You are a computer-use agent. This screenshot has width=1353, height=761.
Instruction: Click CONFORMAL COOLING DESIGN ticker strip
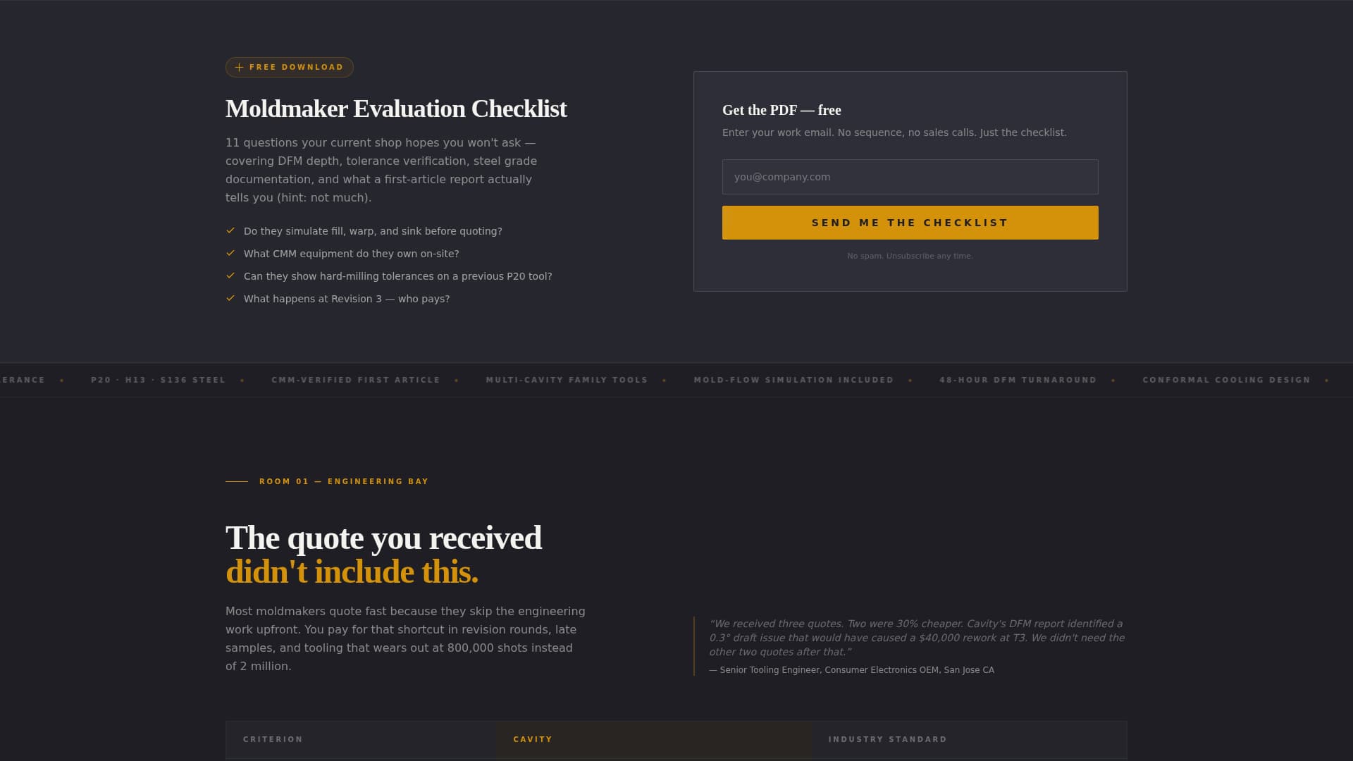[1227, 380]
